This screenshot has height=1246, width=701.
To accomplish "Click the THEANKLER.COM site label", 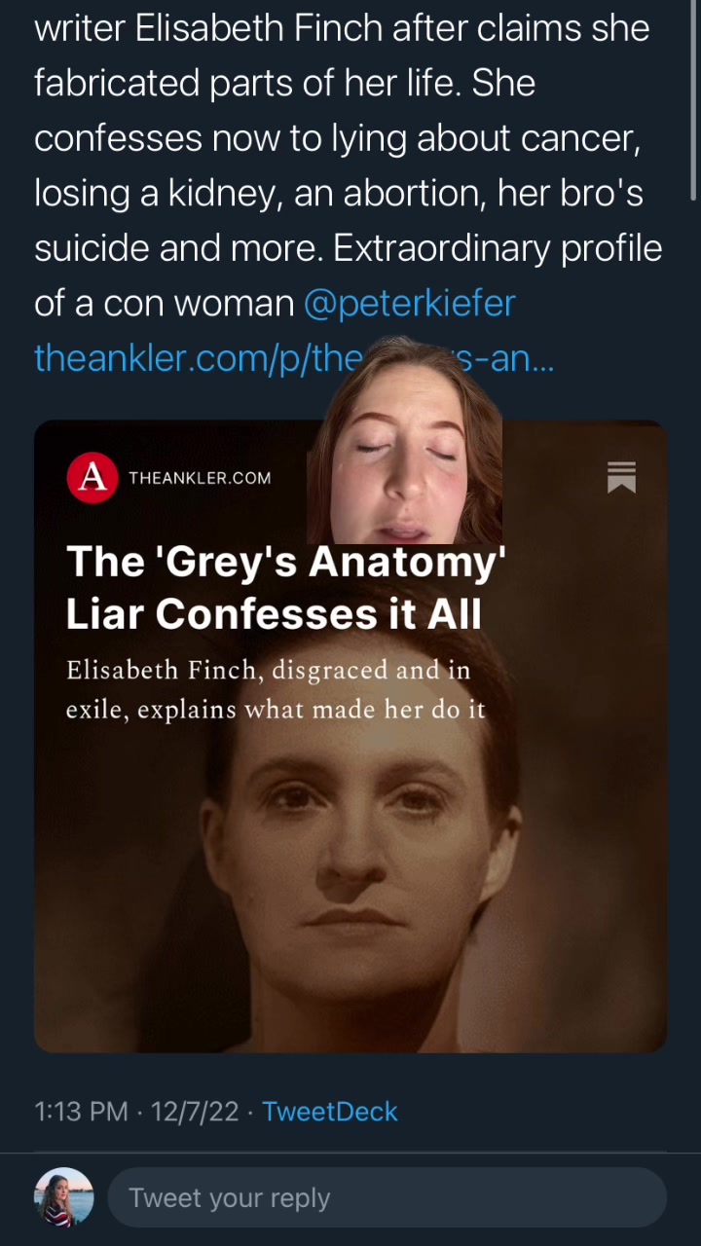I will click(200, 478).
